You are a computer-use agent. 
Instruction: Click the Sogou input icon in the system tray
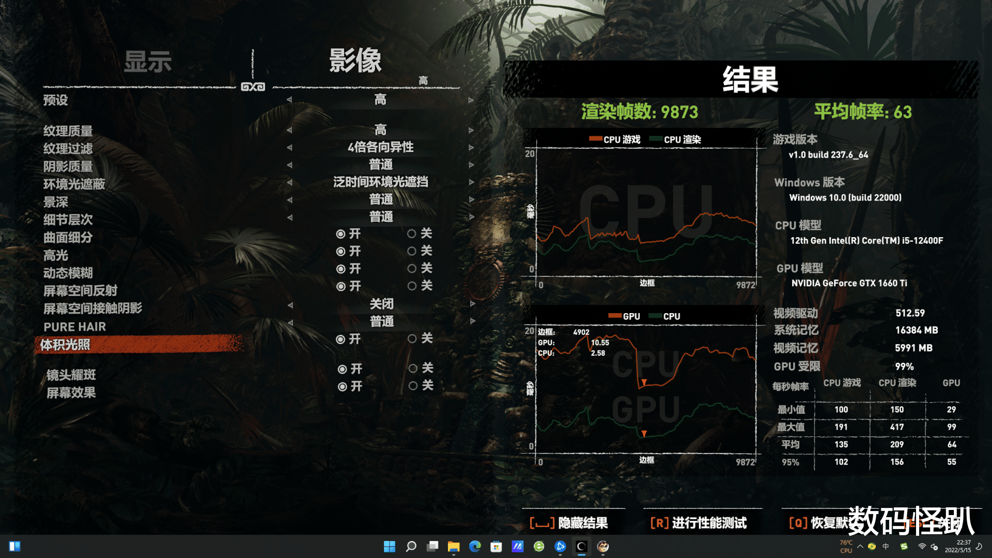pyautogui.click(x=904, y=547)
